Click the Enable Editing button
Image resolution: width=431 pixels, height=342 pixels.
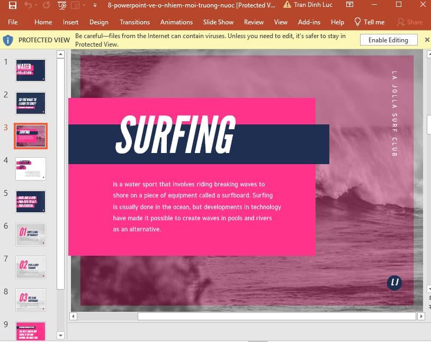(388, 40)
